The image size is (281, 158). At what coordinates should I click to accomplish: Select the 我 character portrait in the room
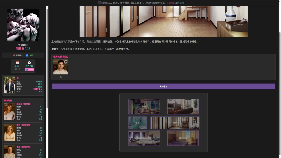61,67
